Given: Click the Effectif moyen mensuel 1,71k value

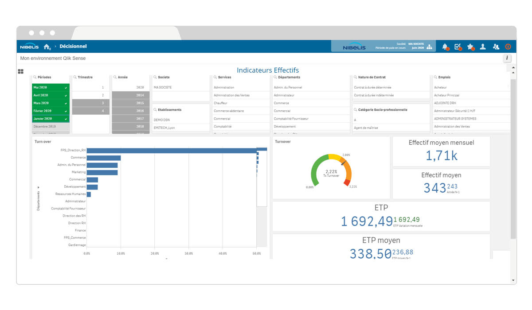Looking at the screenshot, I should 441,155.
